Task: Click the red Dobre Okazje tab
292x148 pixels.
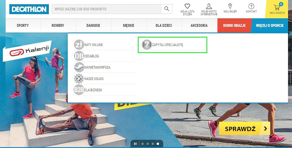Action: click(234, 25)
